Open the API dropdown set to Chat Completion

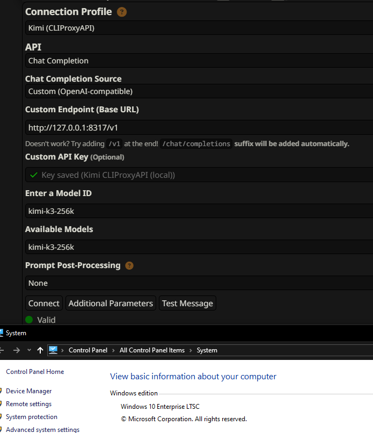coord(199,61)
